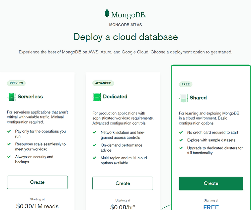The image size is (251, 210).
Task: Click the checkmark beside 'No credit card required'
Action: [181, 133]
